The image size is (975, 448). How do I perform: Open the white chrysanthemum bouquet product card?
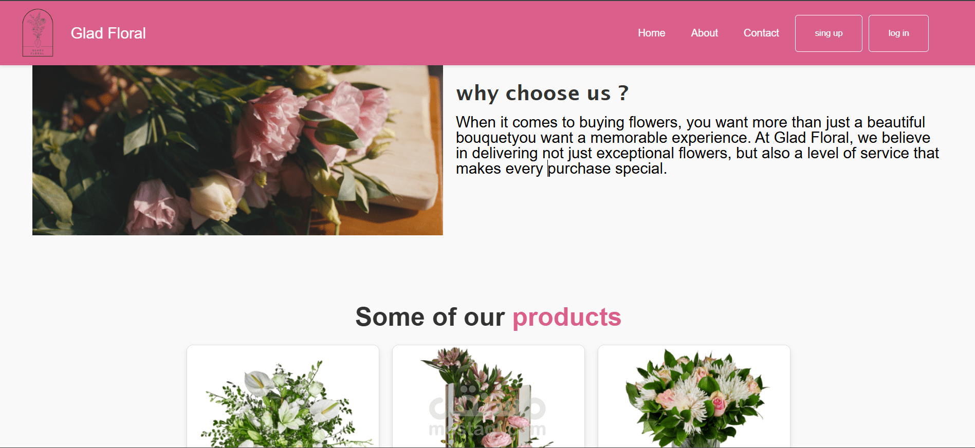[694, 397]
